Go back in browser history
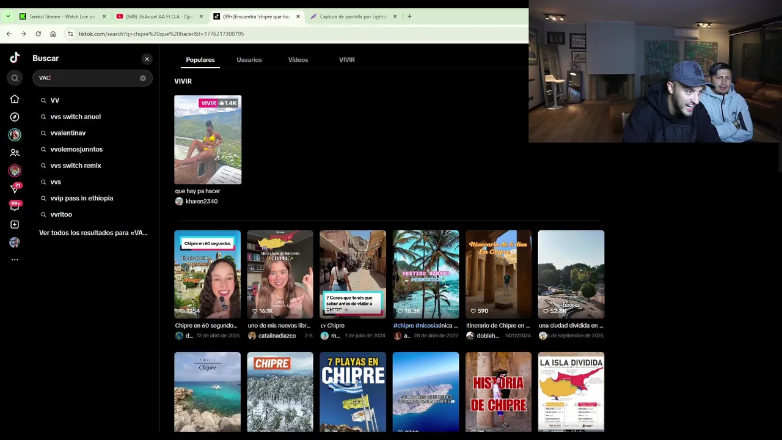Viewport: 782px width, 440px height. 9,34
